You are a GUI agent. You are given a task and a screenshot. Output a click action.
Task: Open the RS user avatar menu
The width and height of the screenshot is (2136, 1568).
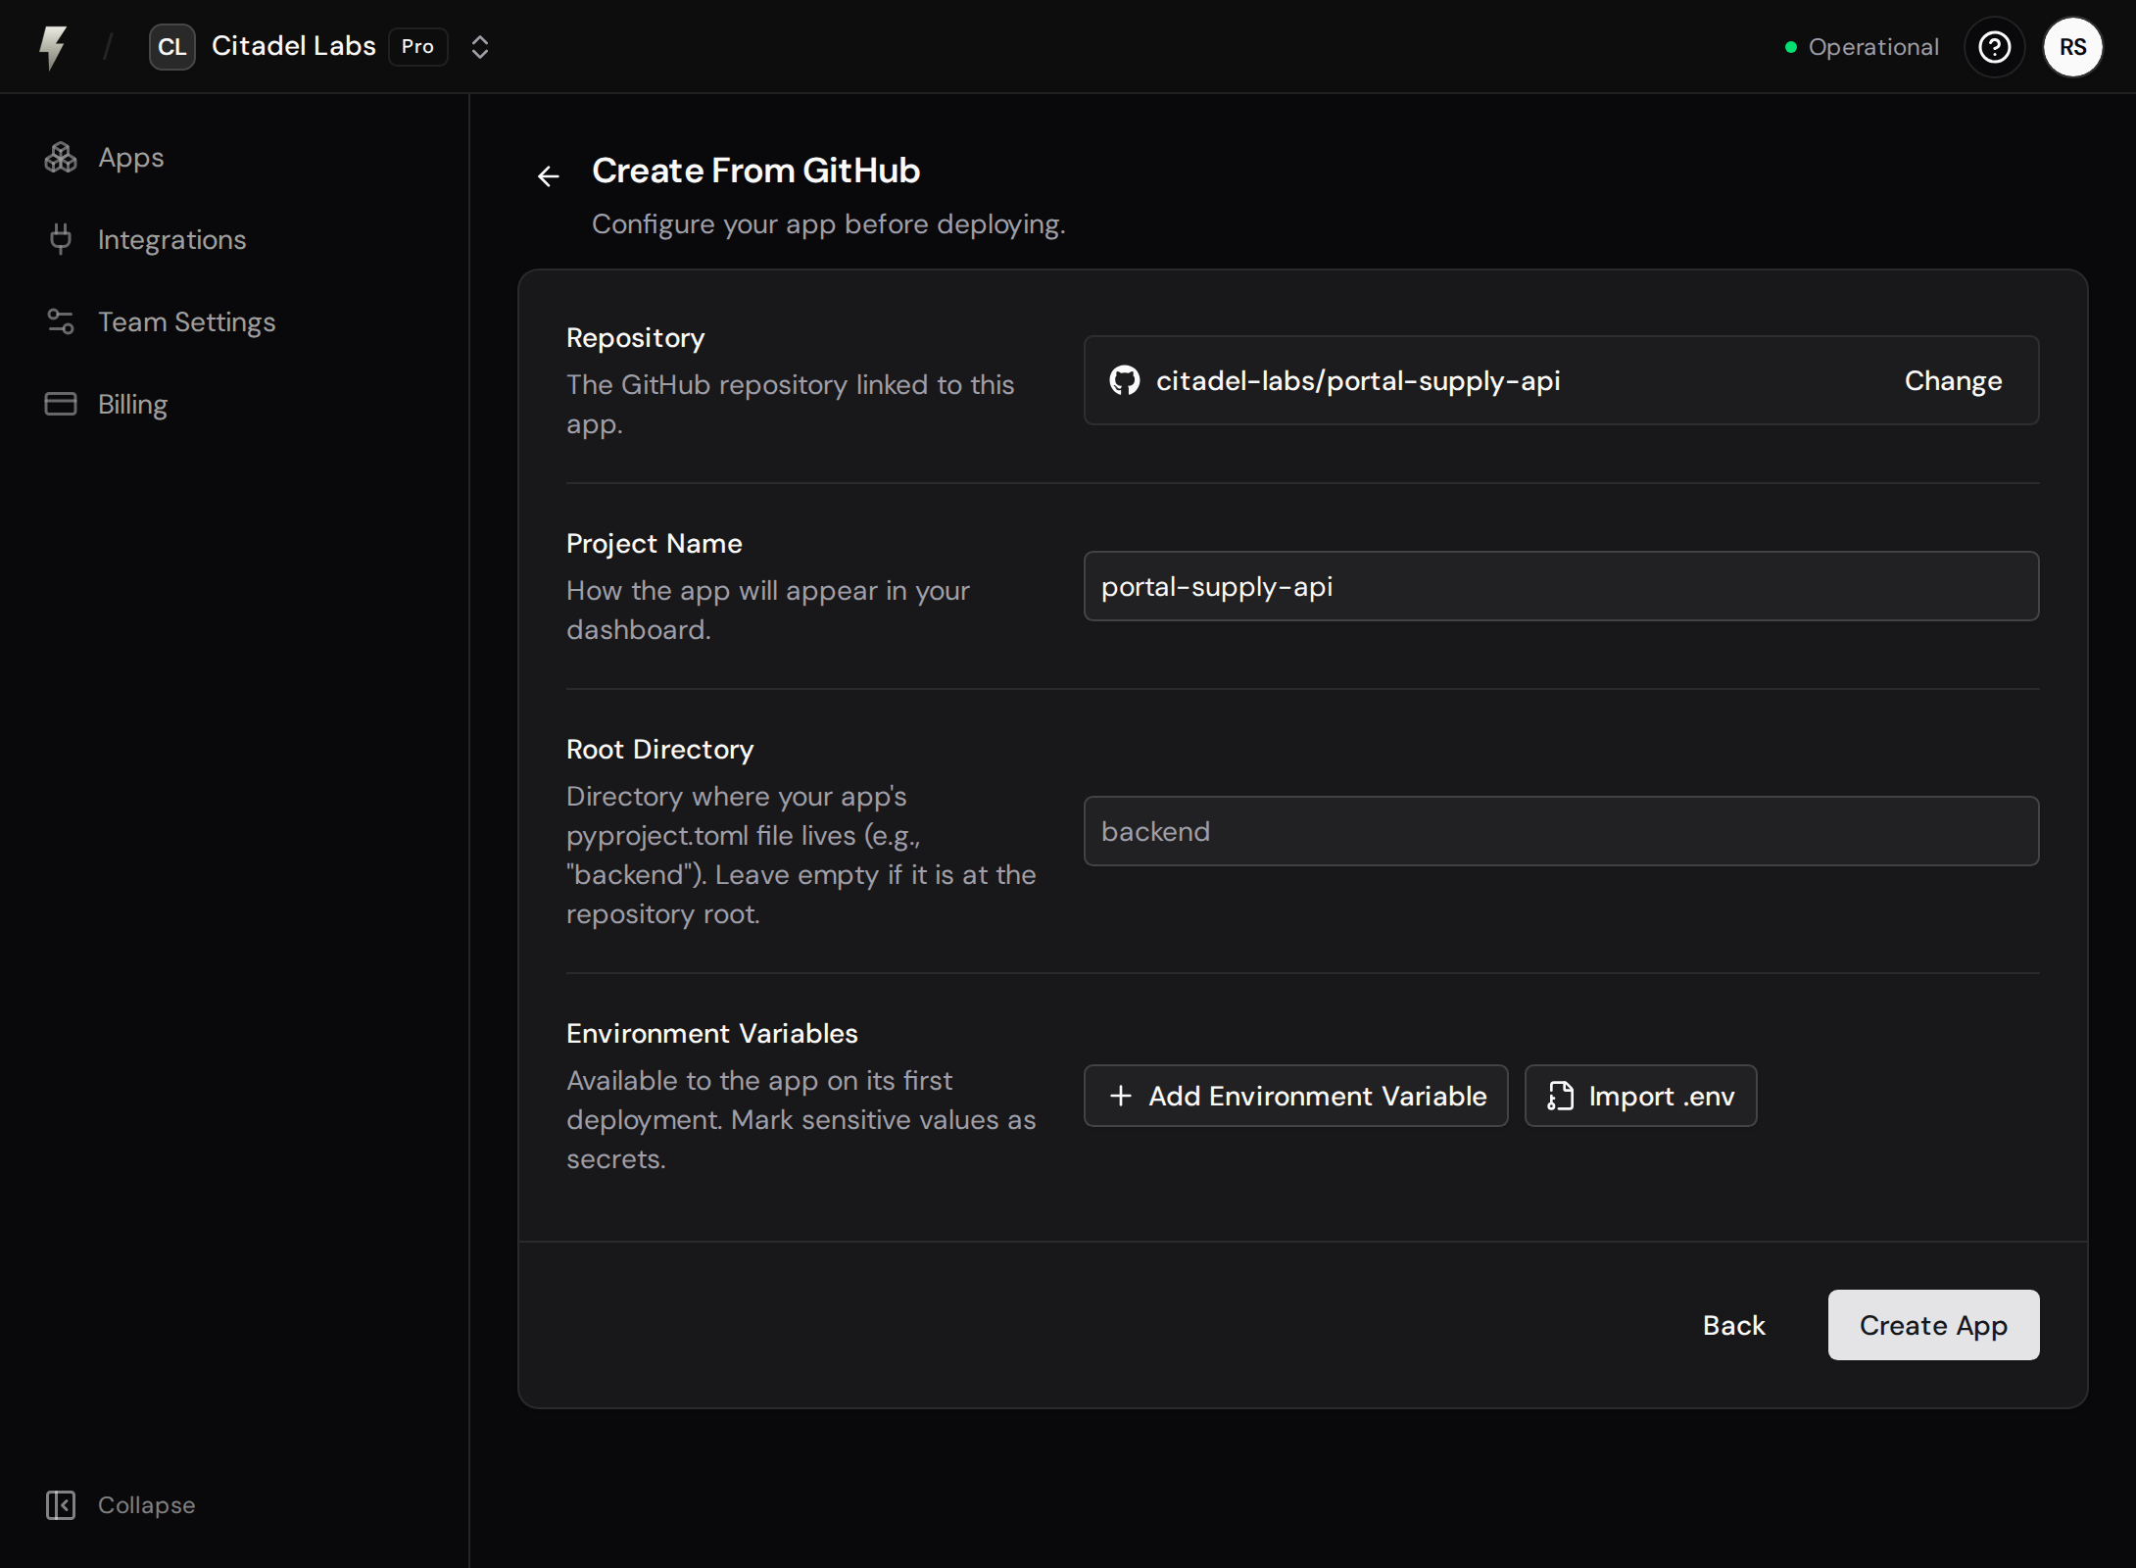click(x=2072, y=47)
